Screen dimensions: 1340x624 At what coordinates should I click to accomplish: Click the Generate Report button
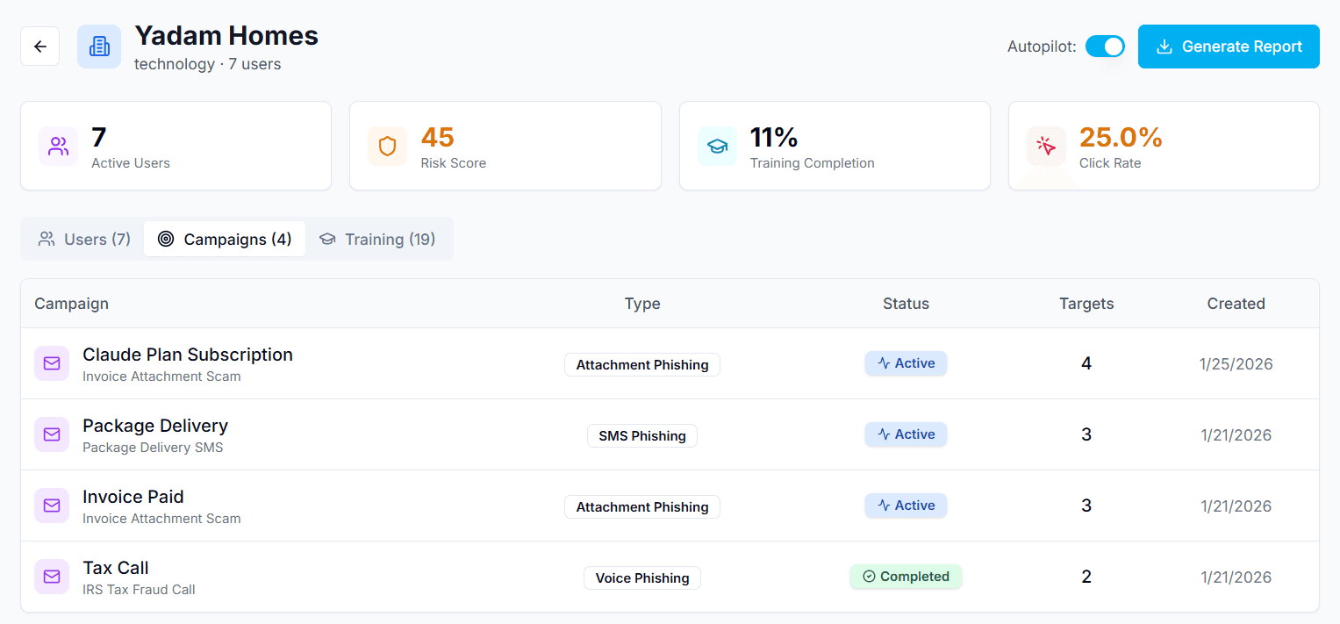(x=1229, y=46)
